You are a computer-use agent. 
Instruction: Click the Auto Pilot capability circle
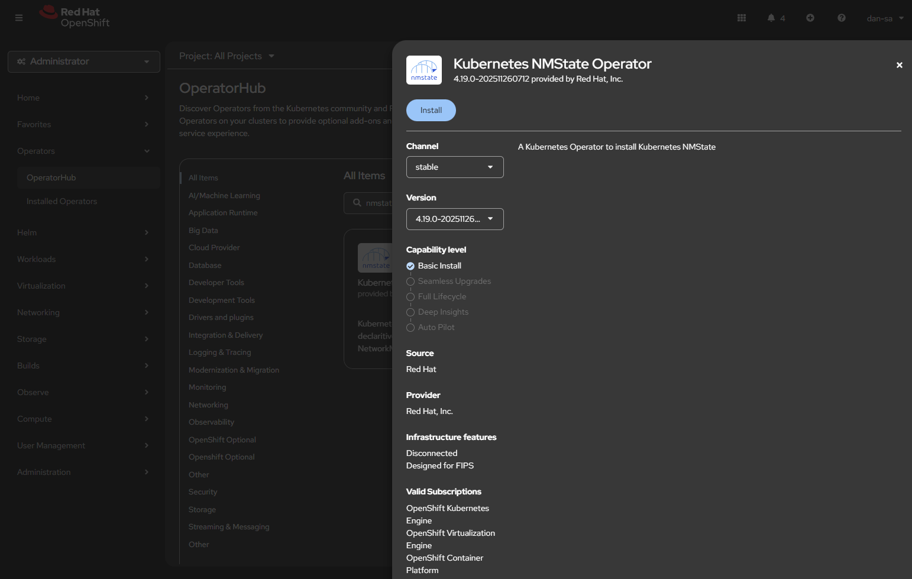[410, 328]
